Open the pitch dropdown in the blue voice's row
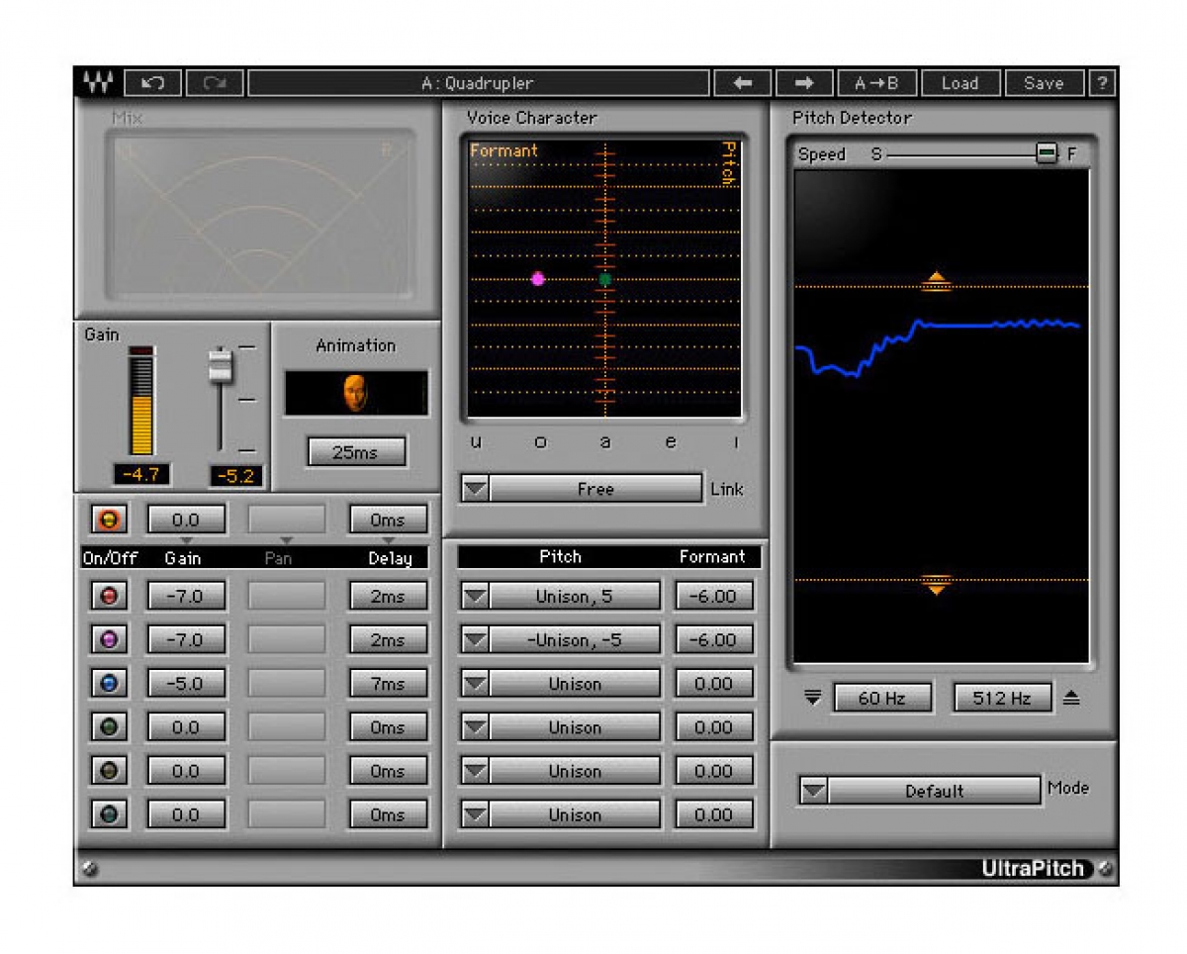Image resolution: width=1187 pixels, height=954 pixels. tap(476, 683)
